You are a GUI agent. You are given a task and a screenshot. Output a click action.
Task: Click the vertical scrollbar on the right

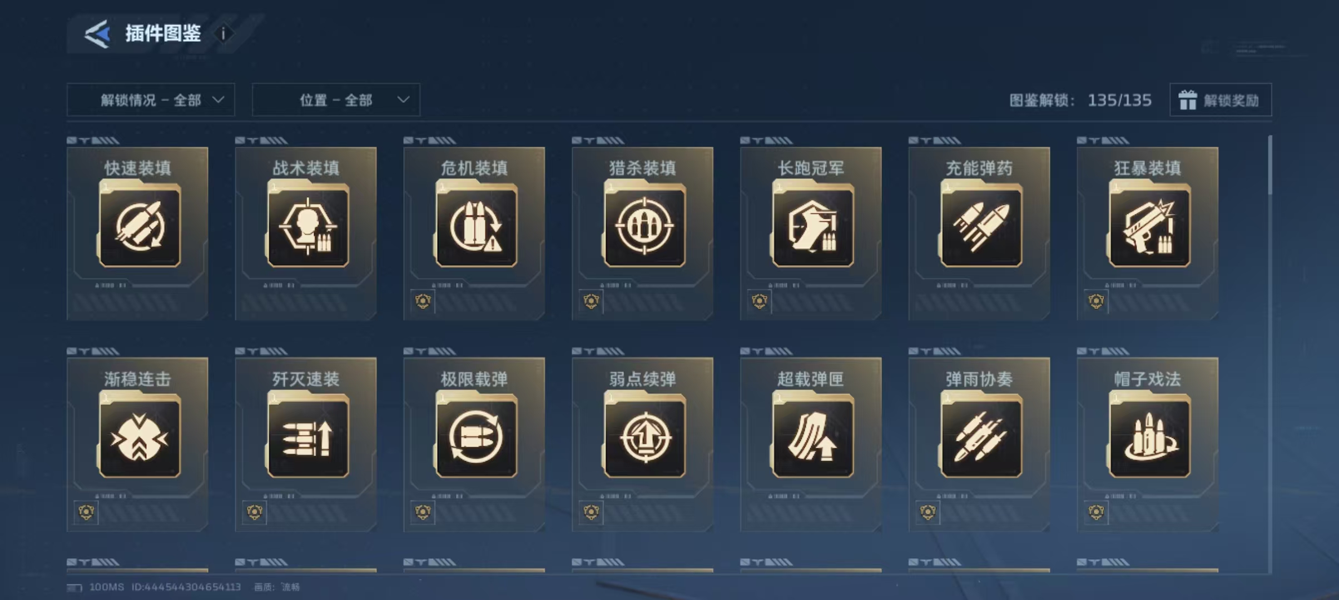[1270, 167]
